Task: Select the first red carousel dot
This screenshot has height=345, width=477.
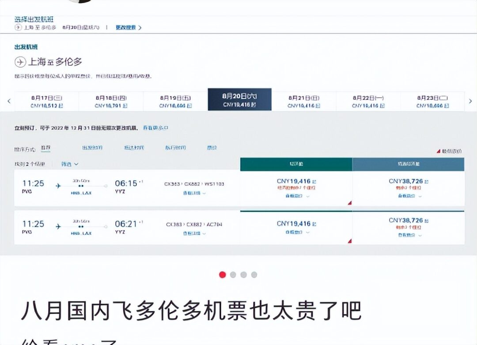Action: 222,275
